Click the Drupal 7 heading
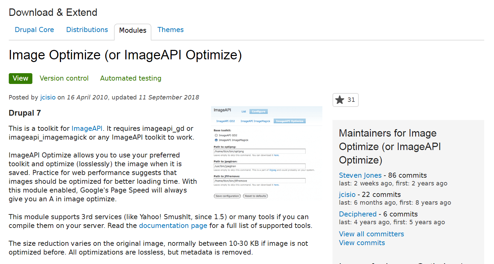The height and width of the screenshot is (264, 494). point(25,113)
